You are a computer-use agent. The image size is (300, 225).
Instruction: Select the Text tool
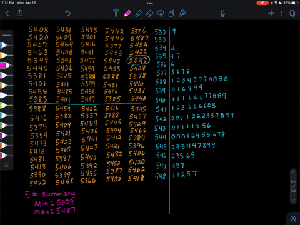(x=116, y=13)
